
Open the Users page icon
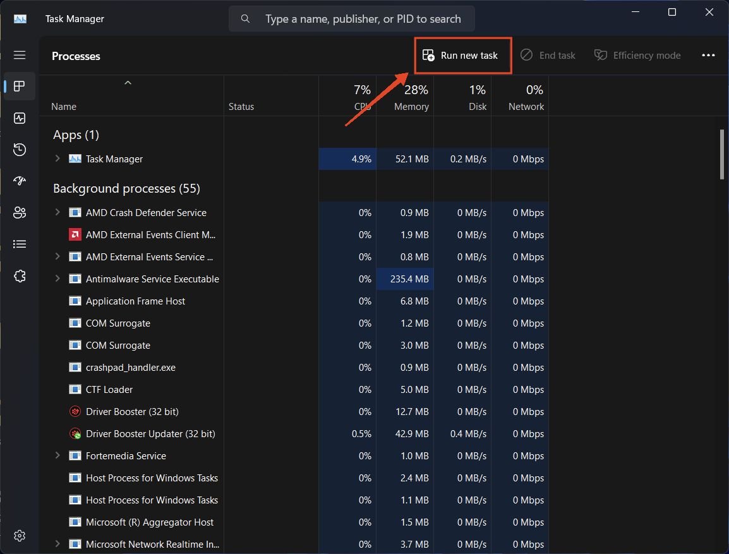click(x=20, y=213)
